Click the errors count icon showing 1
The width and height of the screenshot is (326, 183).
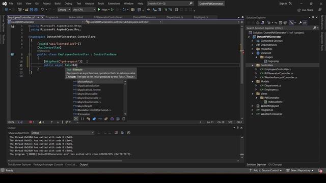tap(32, 122)
